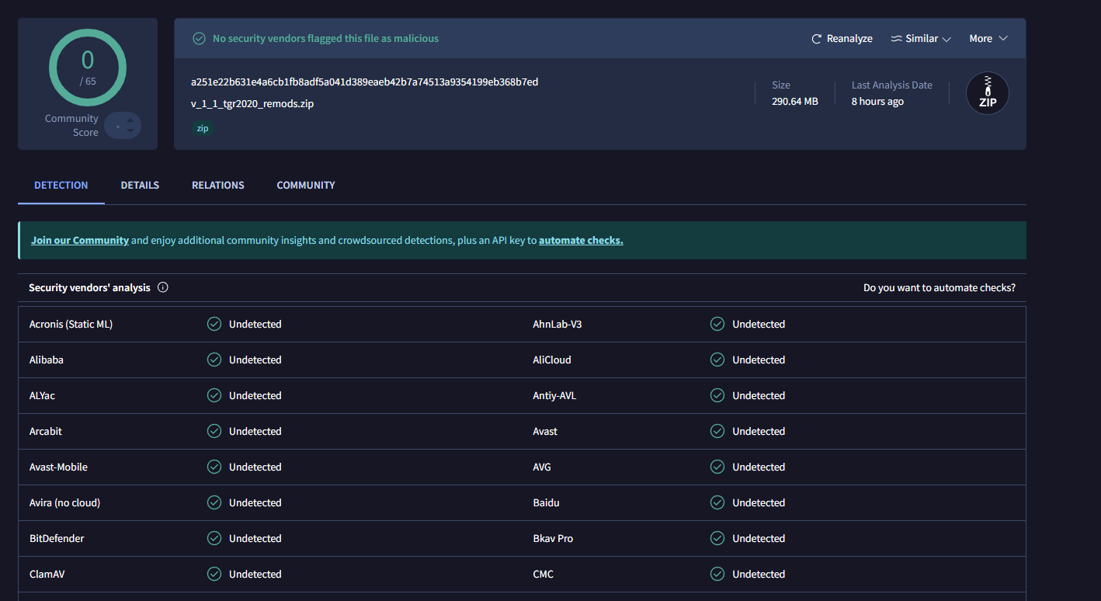The width and height of the screenshot is (1101, 601).
Task: Open the More dropdown menu
Action: pos(988,39)
